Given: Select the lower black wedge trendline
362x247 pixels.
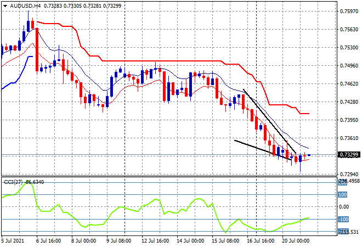Looking at the screenshot, I should [x=263, y=150].
